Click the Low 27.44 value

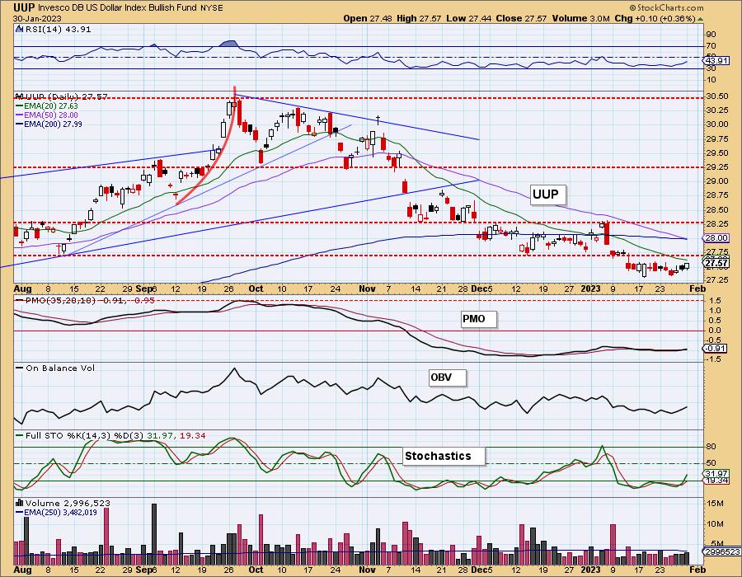(x=467, y=18)
